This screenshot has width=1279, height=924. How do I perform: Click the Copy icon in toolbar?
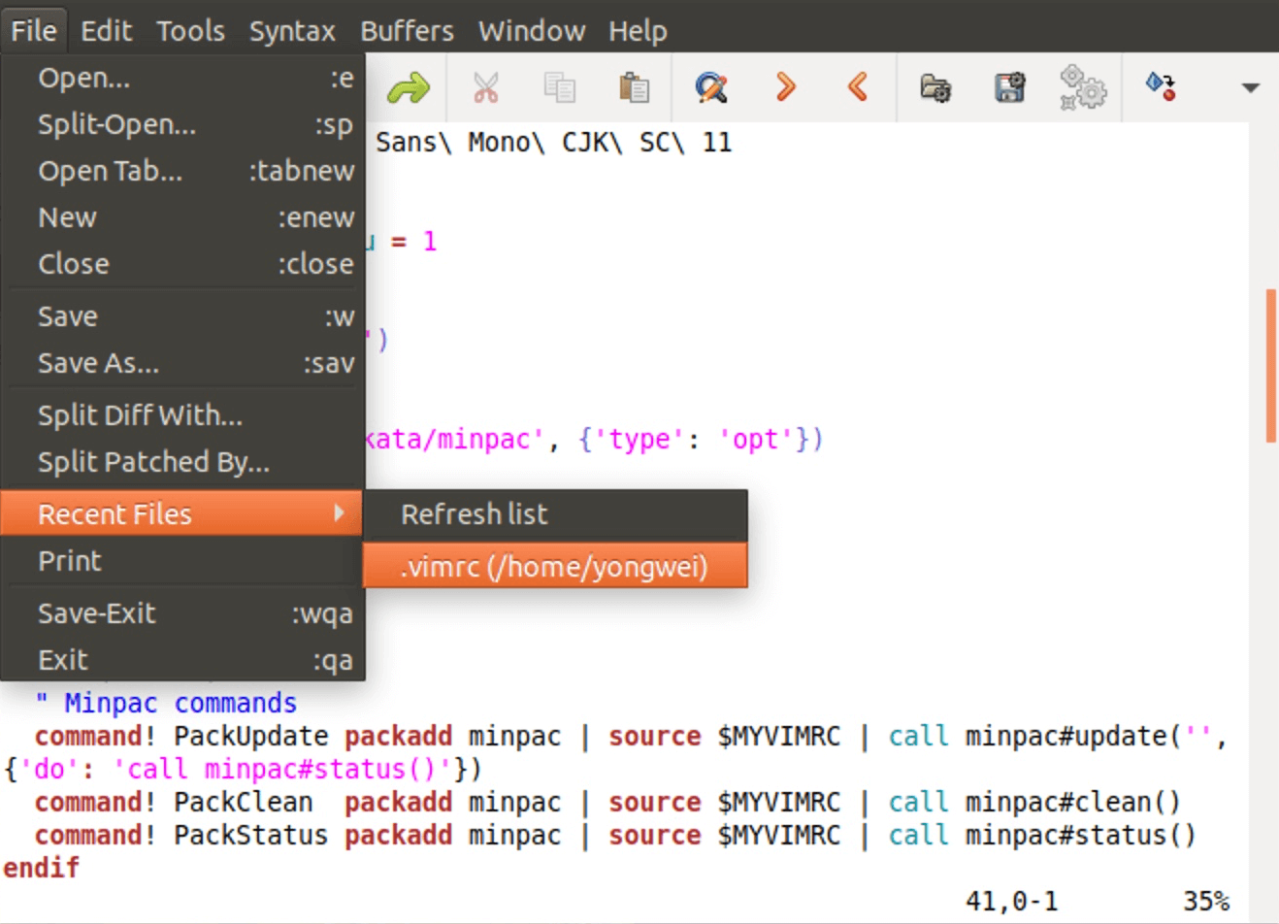(x=560, y=88)
